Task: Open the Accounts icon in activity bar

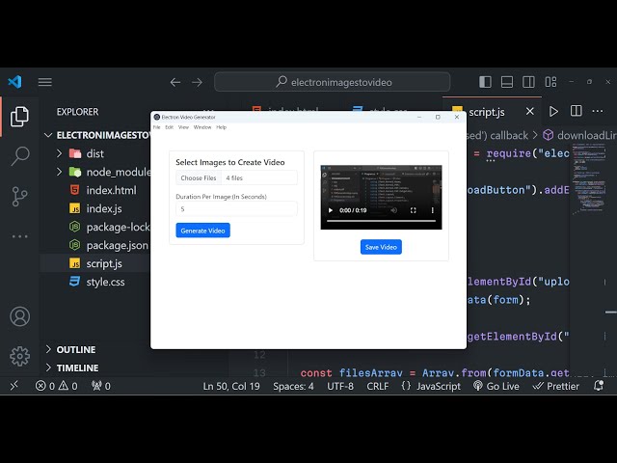Action: (x=19, y=316)
